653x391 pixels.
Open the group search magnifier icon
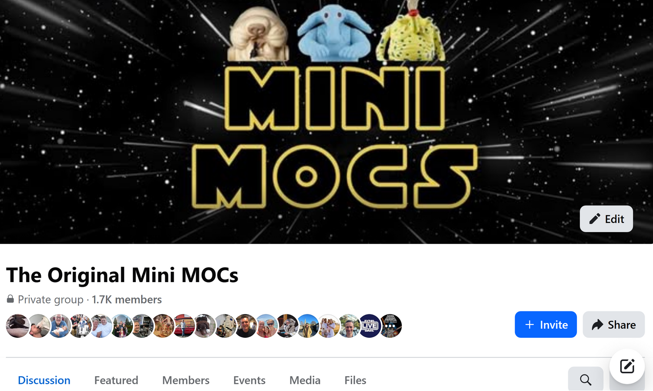(x=586, y=379)
